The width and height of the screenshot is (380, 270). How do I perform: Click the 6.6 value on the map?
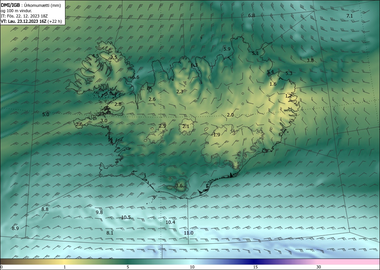(136, 77)
